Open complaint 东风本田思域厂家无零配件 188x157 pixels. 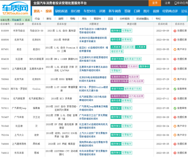[x=93, y=153]
